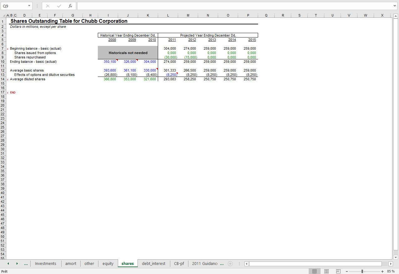Select row 14 header
This screenshot has width=399, height=274.
point(2,79)
